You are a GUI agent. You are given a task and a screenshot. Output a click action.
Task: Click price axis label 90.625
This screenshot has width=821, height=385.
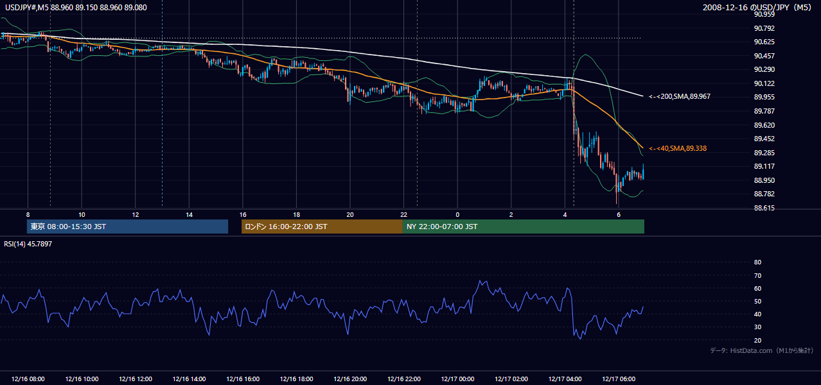764,42
